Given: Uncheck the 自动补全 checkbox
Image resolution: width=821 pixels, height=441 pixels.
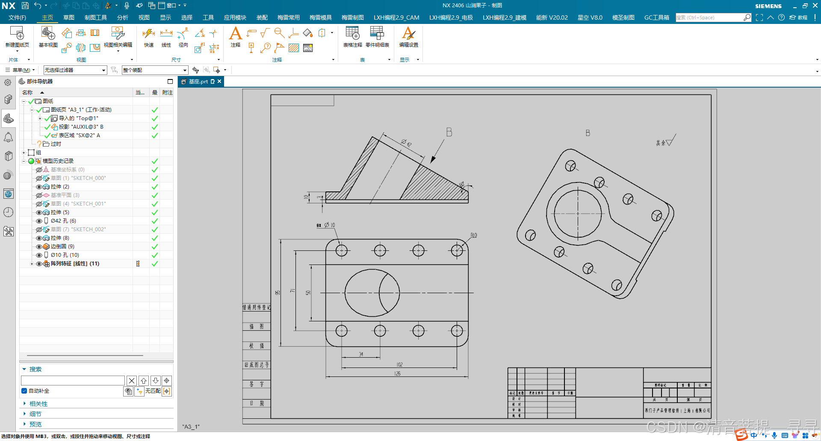Looking at the screenshot, I should tap(24, 391).
